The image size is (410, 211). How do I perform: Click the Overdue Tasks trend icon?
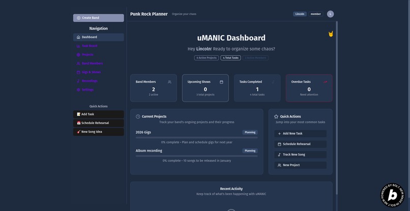(x=325, y=82)
